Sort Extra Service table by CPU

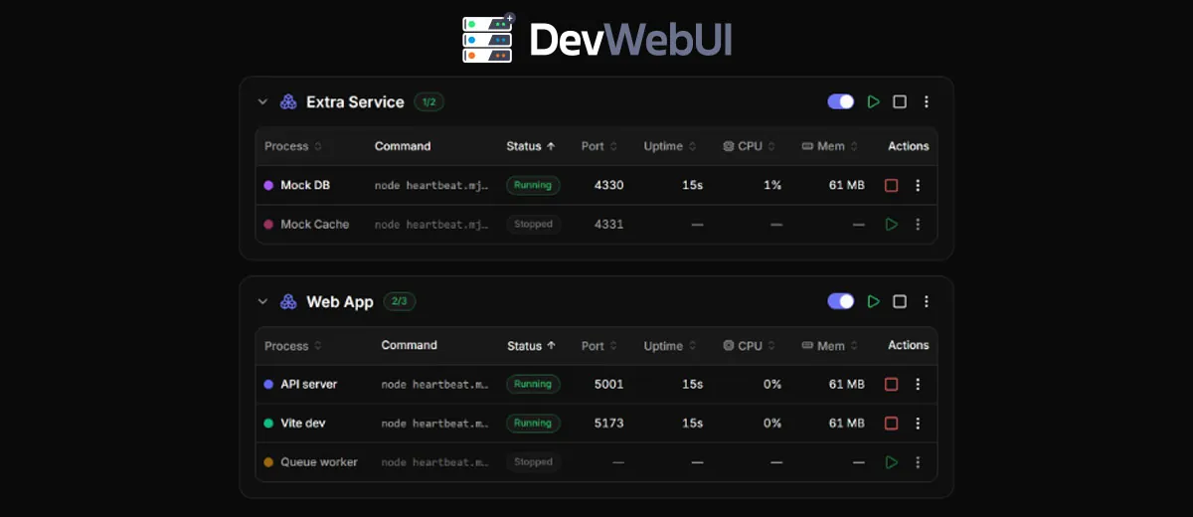point(749,146)
